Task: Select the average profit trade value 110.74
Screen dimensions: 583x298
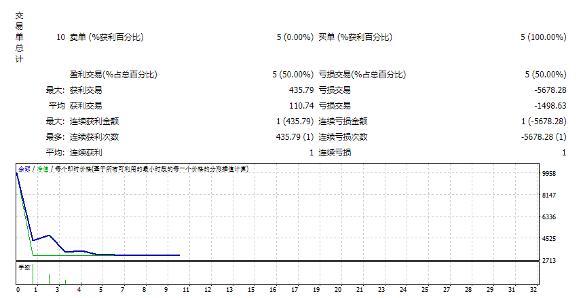Action: point(301,106)
